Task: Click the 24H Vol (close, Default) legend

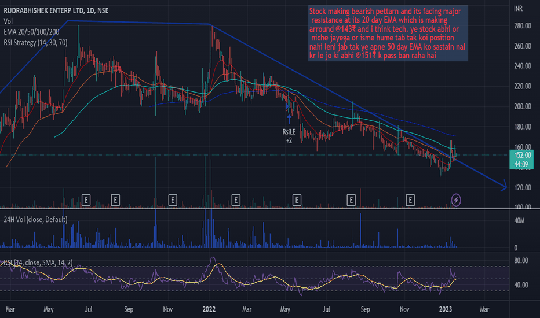Action: pyautogui.click(x=35, y=219)
